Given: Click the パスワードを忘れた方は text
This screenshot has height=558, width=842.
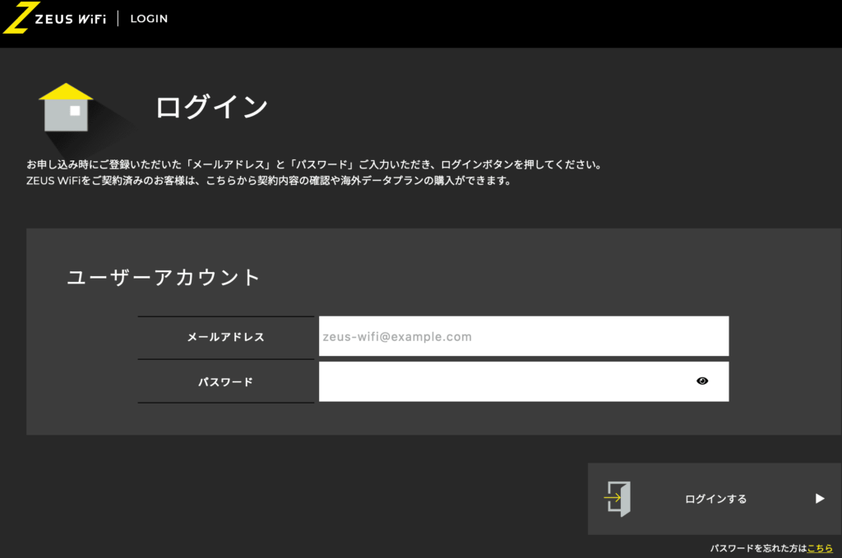Looking at the screenshot, I should coord(758,548).
